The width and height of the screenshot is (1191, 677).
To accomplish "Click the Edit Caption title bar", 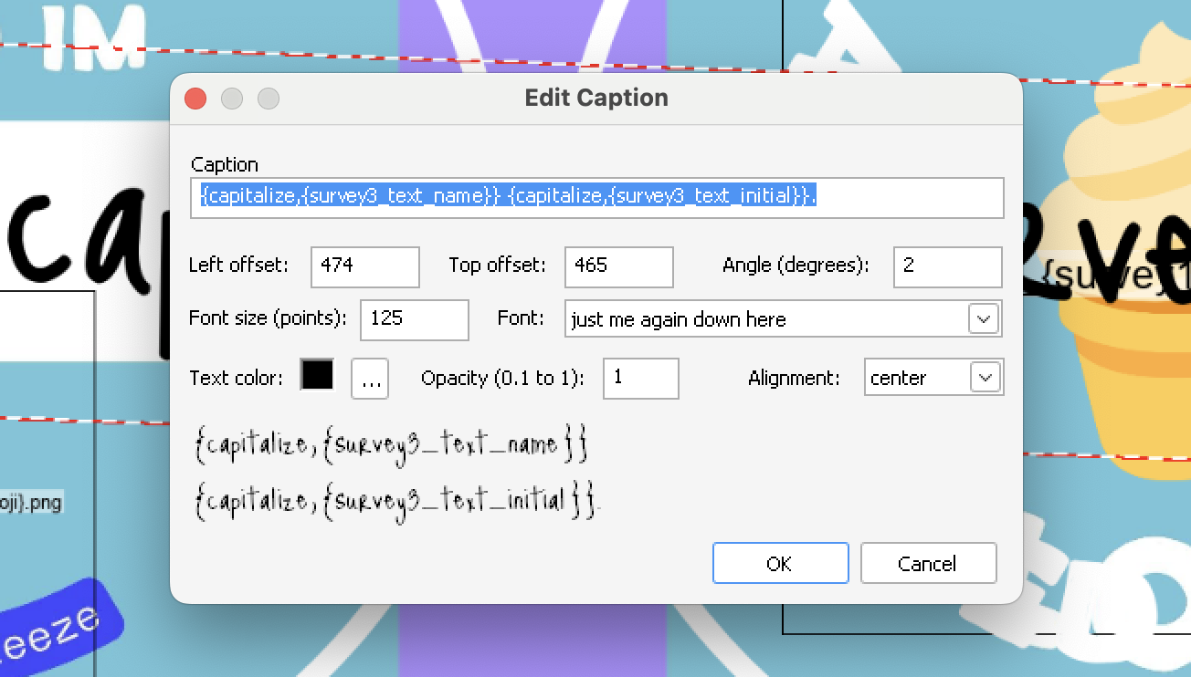I will (x=596, y=99).
